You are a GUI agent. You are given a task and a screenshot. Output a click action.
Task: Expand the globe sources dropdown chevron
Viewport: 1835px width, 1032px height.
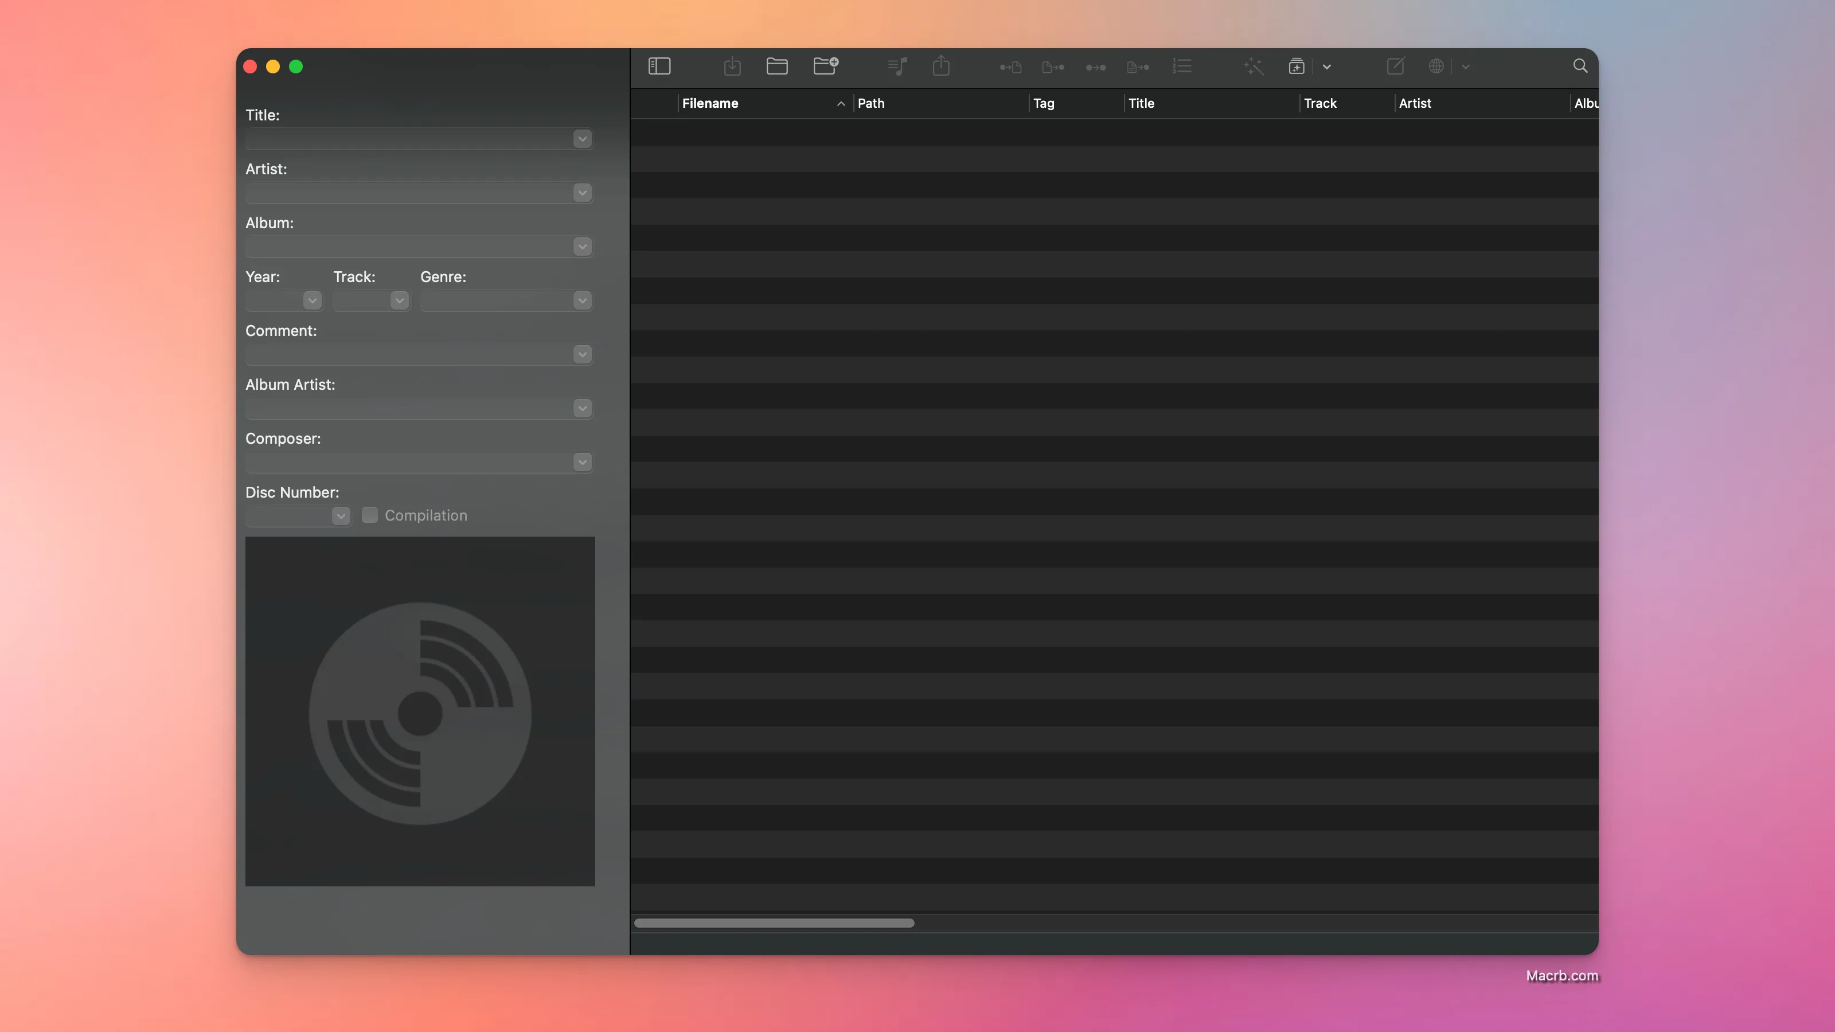1465,67
